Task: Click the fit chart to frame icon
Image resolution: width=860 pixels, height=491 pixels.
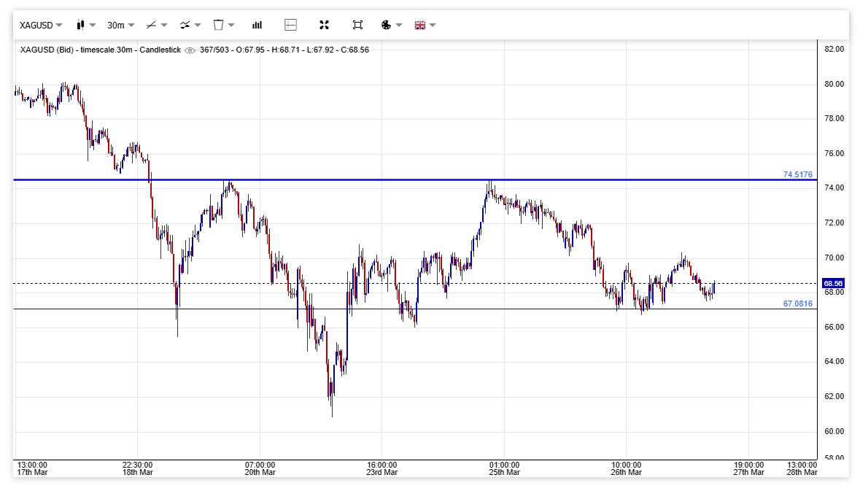Action: [357, 25]
